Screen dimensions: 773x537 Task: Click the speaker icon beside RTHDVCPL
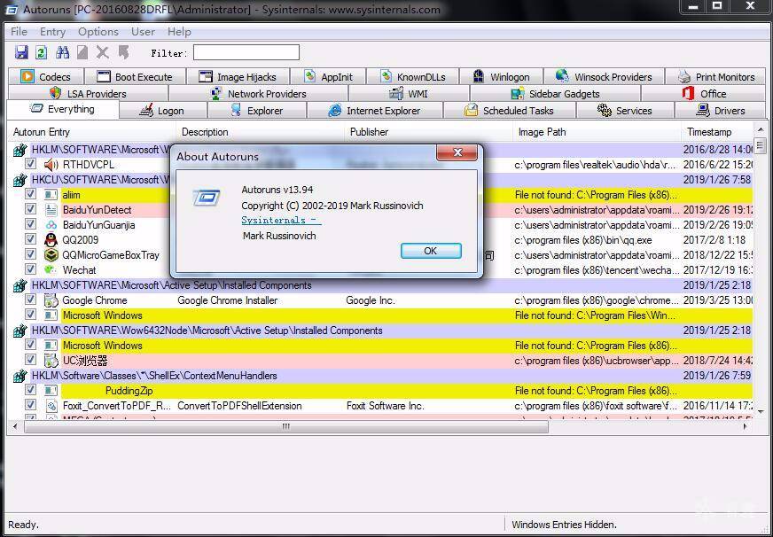[51, 165]
